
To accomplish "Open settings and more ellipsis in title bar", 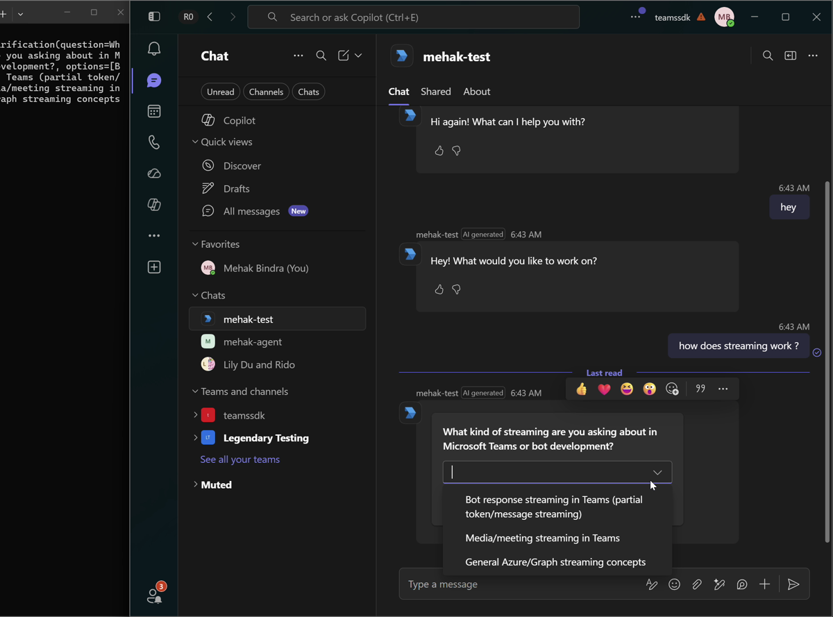I will (x=635, y=17).
